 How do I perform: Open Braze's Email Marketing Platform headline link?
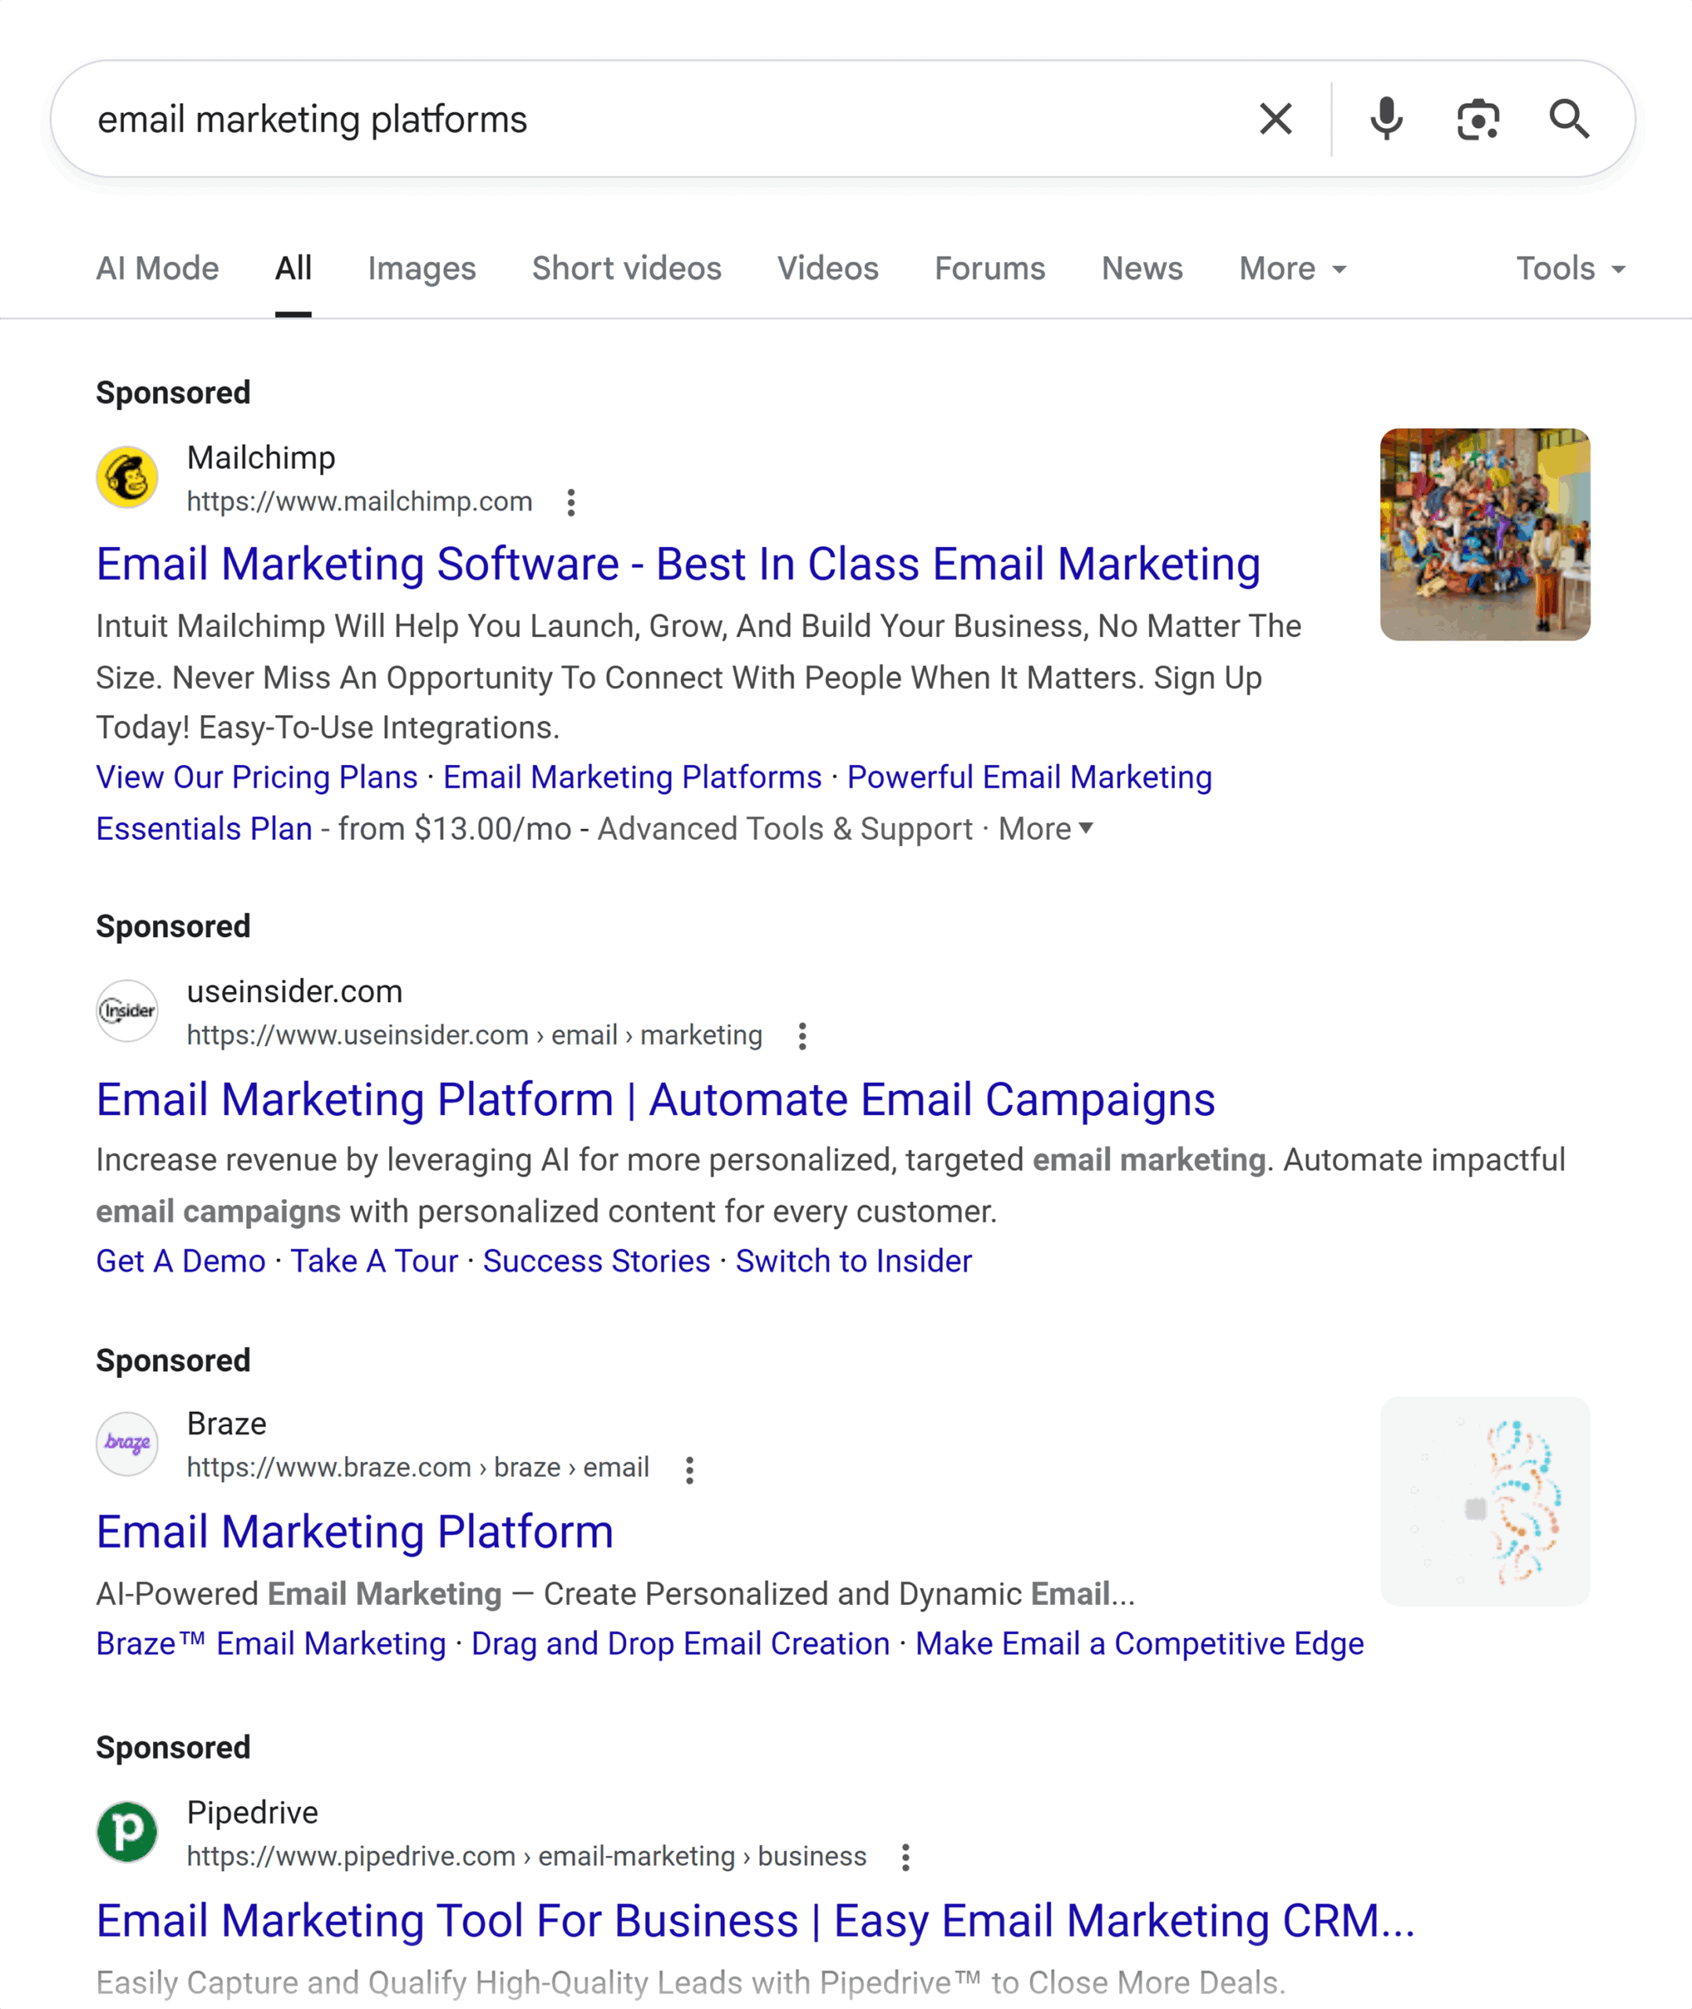point(355,1532)
